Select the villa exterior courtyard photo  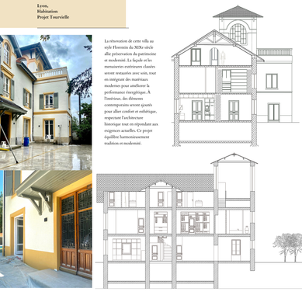pyautogui.click(x=46, y=102)
